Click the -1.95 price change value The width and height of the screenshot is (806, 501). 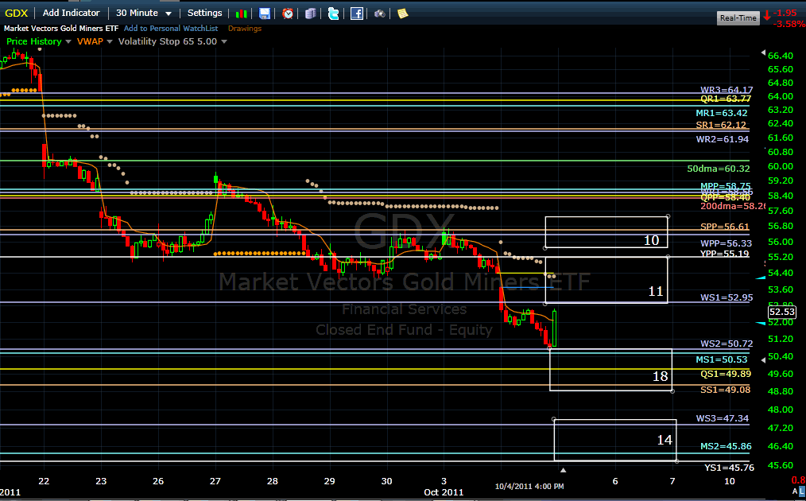pyautogui.click(x=785, y=13)
